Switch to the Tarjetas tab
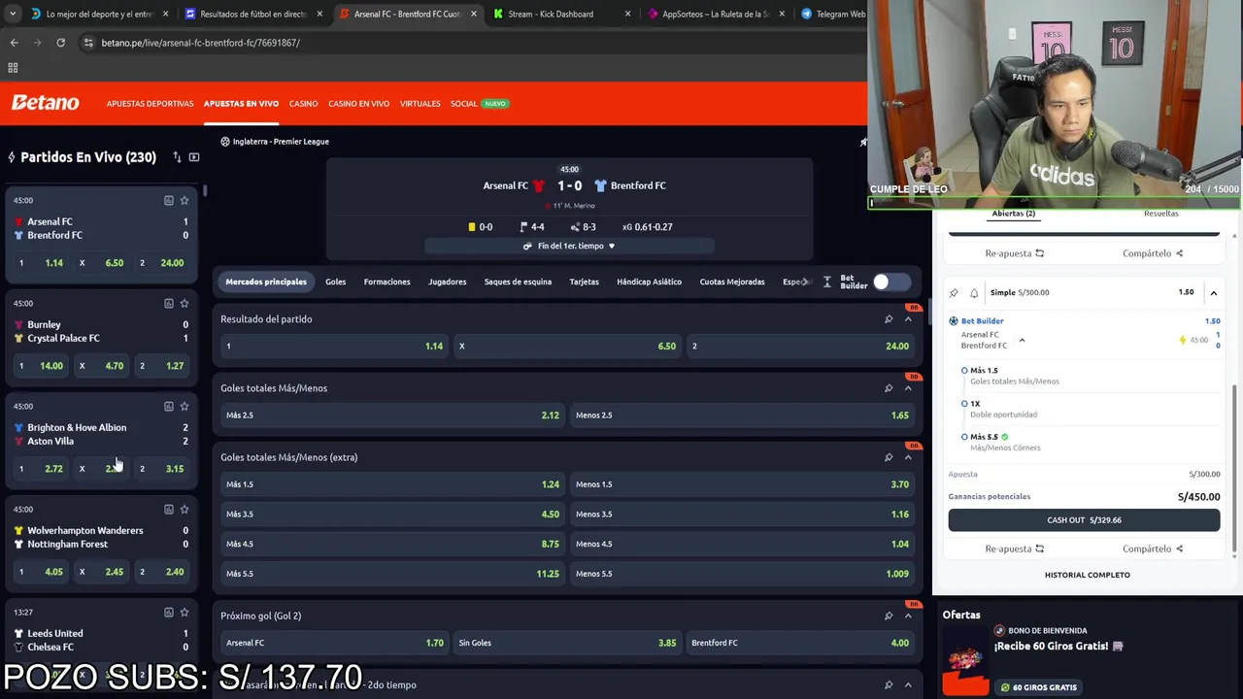Viewport: 1243px width, 699px height. pyautogui.click(x=584, y=282)
